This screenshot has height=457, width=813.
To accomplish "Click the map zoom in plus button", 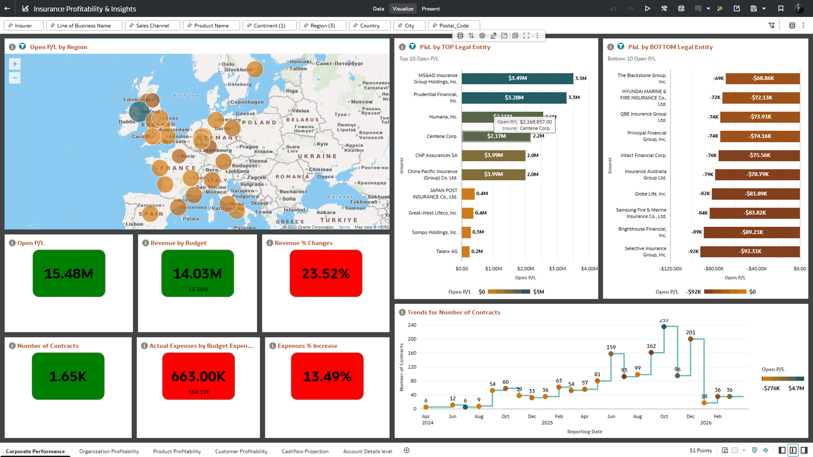I will (x=15, y=64).
